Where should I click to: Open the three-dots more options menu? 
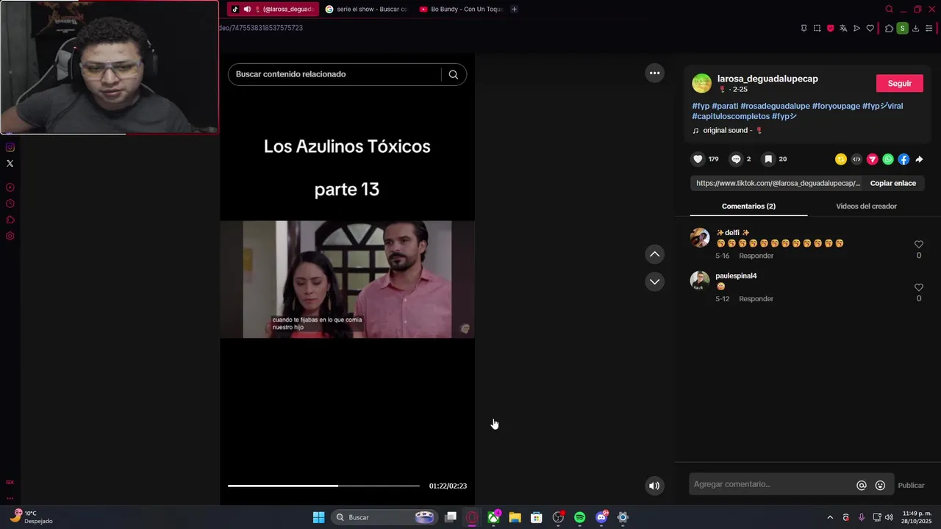pos(654,73)
